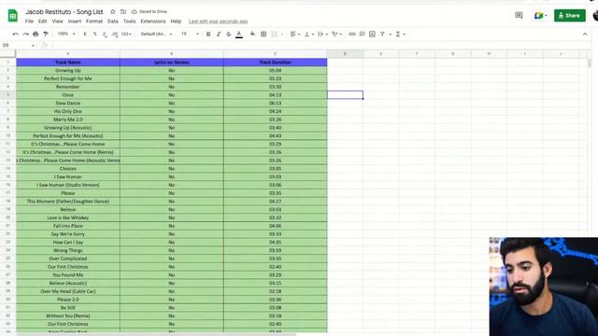
Task: Open the more number formats dropdown
Action: 126,35
